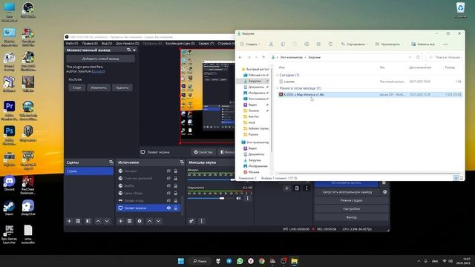Open the Вид menu in OBS

click(107, 44)
